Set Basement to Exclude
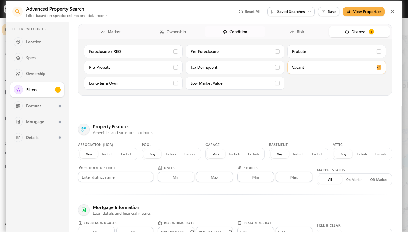 click(318, 154)
